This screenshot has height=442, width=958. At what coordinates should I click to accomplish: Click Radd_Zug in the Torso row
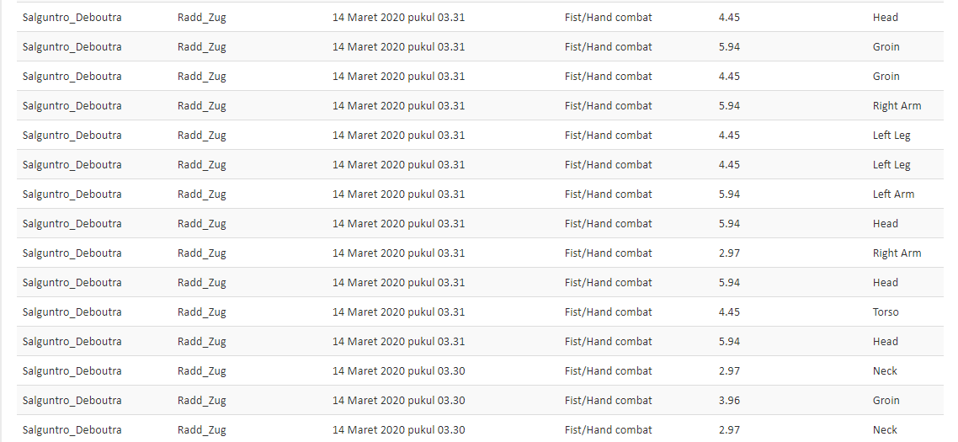[202, 312]
